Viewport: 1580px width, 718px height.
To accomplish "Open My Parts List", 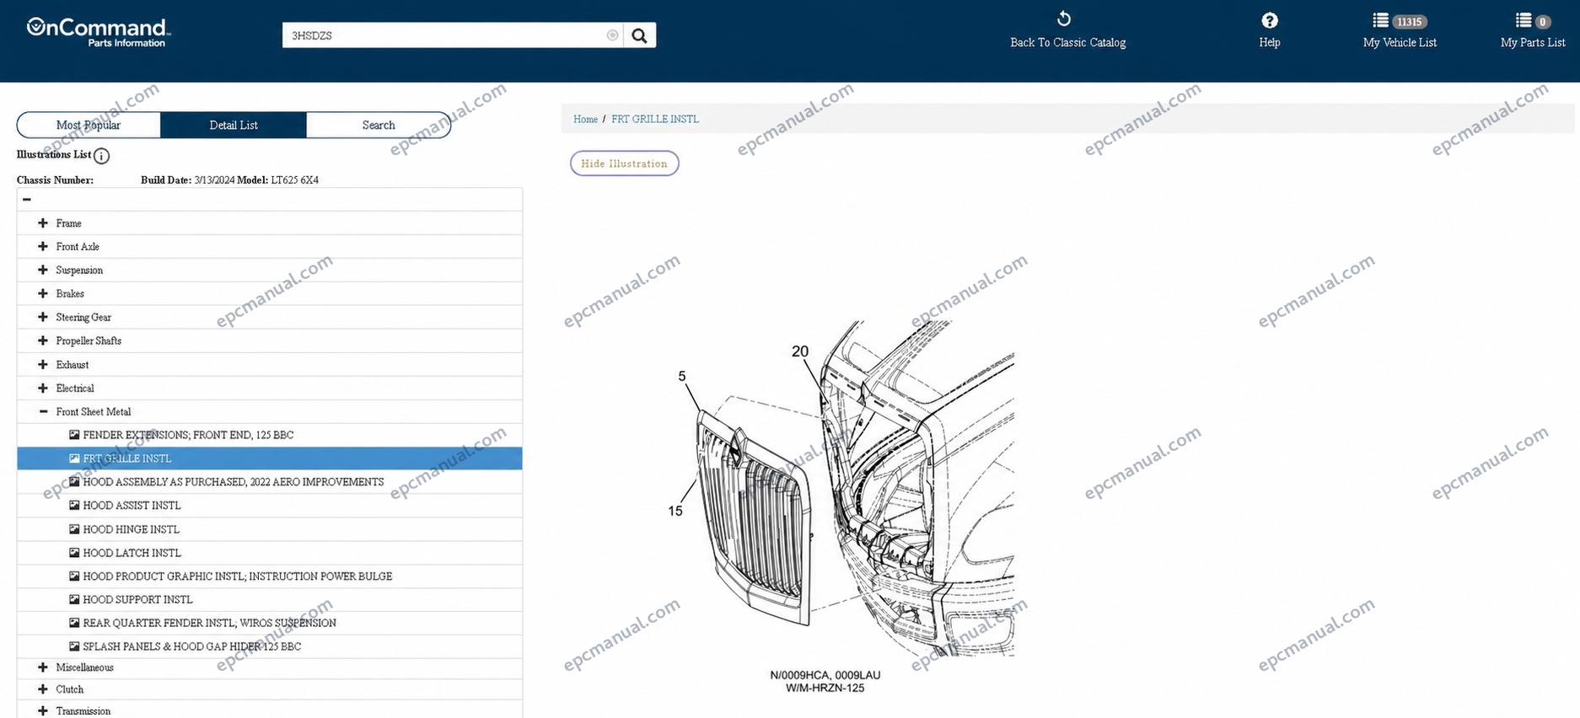I will [1532, 30].
